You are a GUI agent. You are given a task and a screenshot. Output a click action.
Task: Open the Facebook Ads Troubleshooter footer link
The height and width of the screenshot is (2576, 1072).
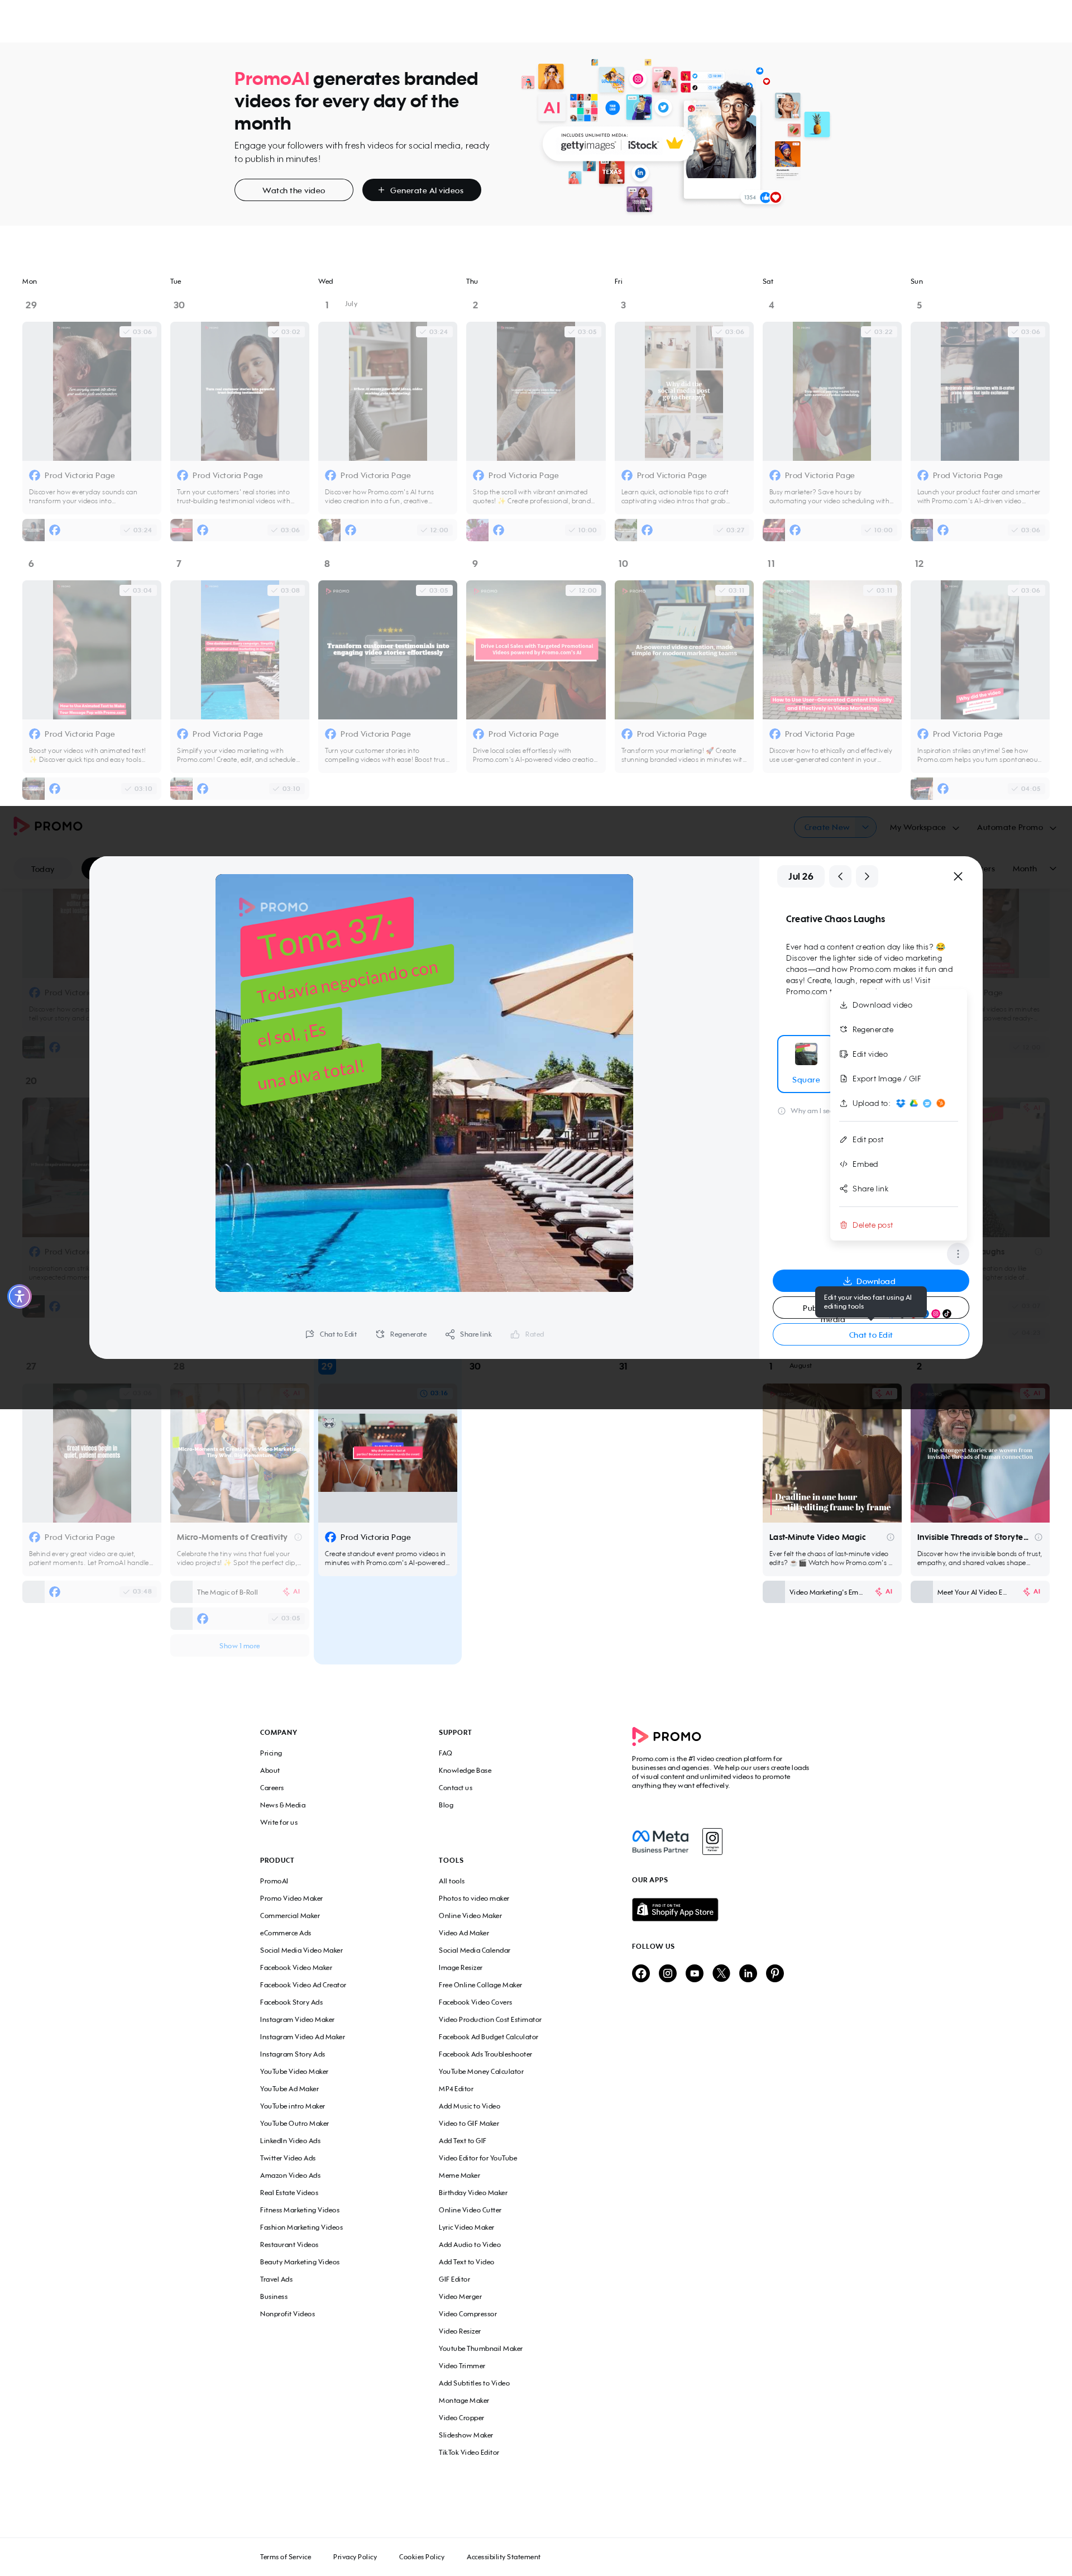point(485,2054)
